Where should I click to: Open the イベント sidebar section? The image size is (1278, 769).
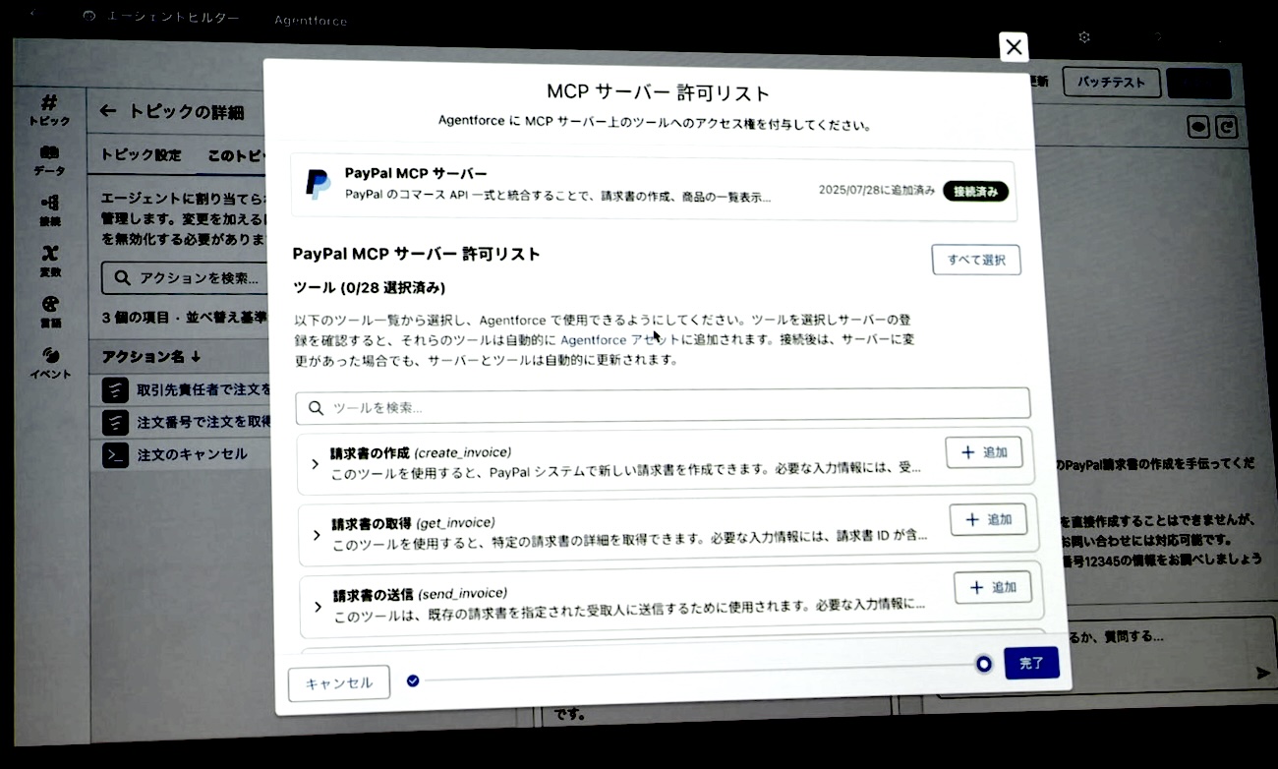[x=50, y=362]
